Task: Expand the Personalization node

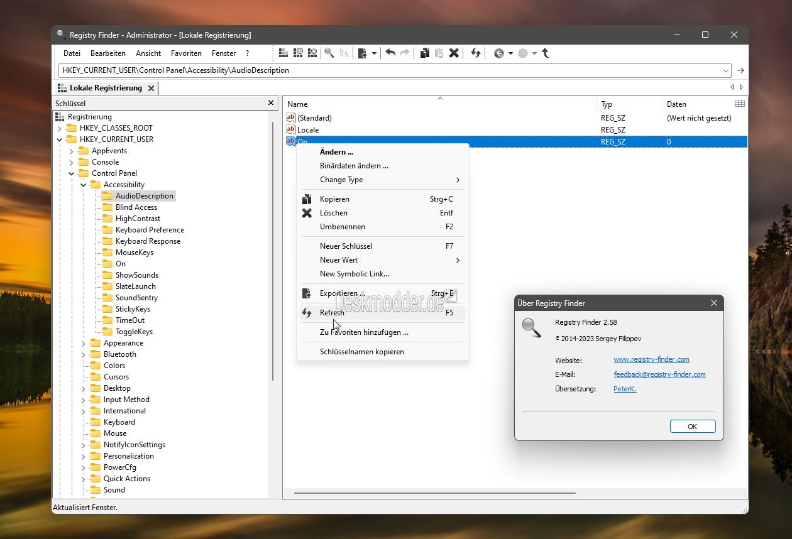Action: point(83,456)
